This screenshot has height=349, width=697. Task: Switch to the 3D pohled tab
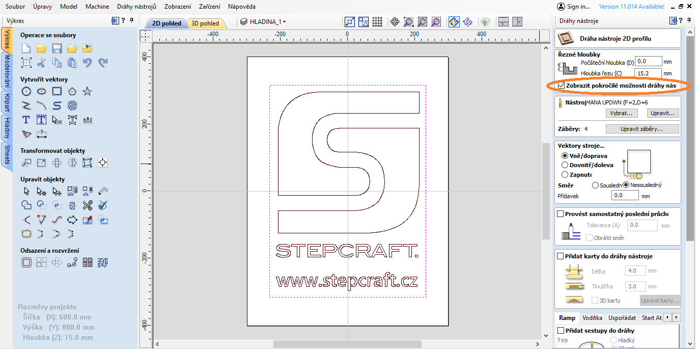pyautogui.click(x=205, y=23)
